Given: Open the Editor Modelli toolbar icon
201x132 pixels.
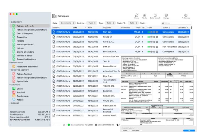Looking at the screenshot, I should pos(155,15).
